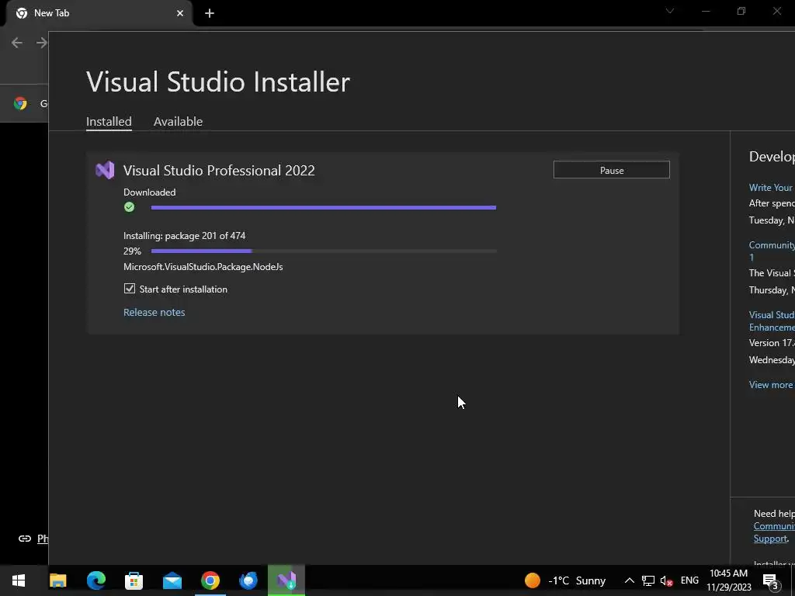Launch Microsoft Edge from the taskbar
Screen dimensions: 795x596
[95, 580]
